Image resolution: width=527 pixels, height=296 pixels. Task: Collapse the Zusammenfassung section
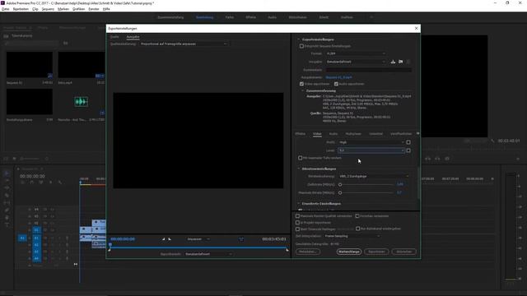[x=302, y=90]
